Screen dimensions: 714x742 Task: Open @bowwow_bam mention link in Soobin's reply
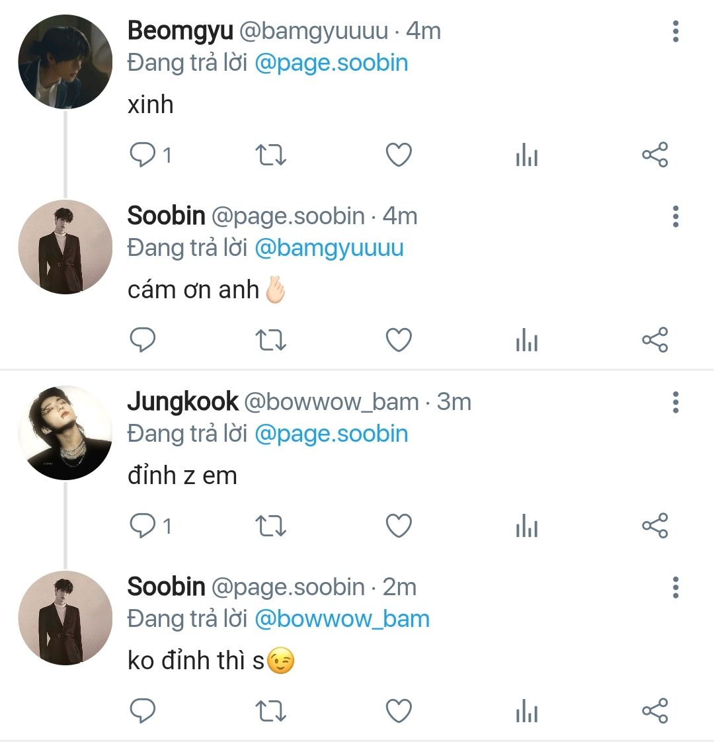coord(342,619)
